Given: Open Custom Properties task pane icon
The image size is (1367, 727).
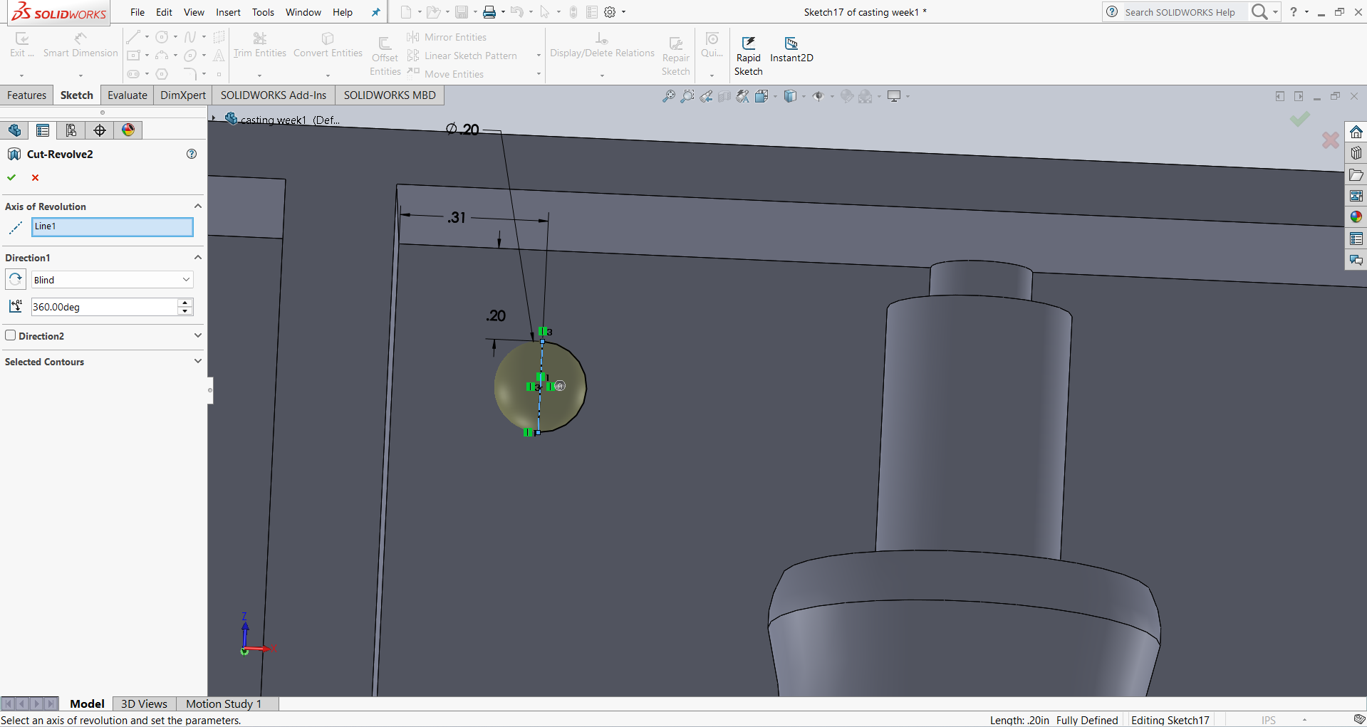Looking at the screenshot, I should point(1356,239).
